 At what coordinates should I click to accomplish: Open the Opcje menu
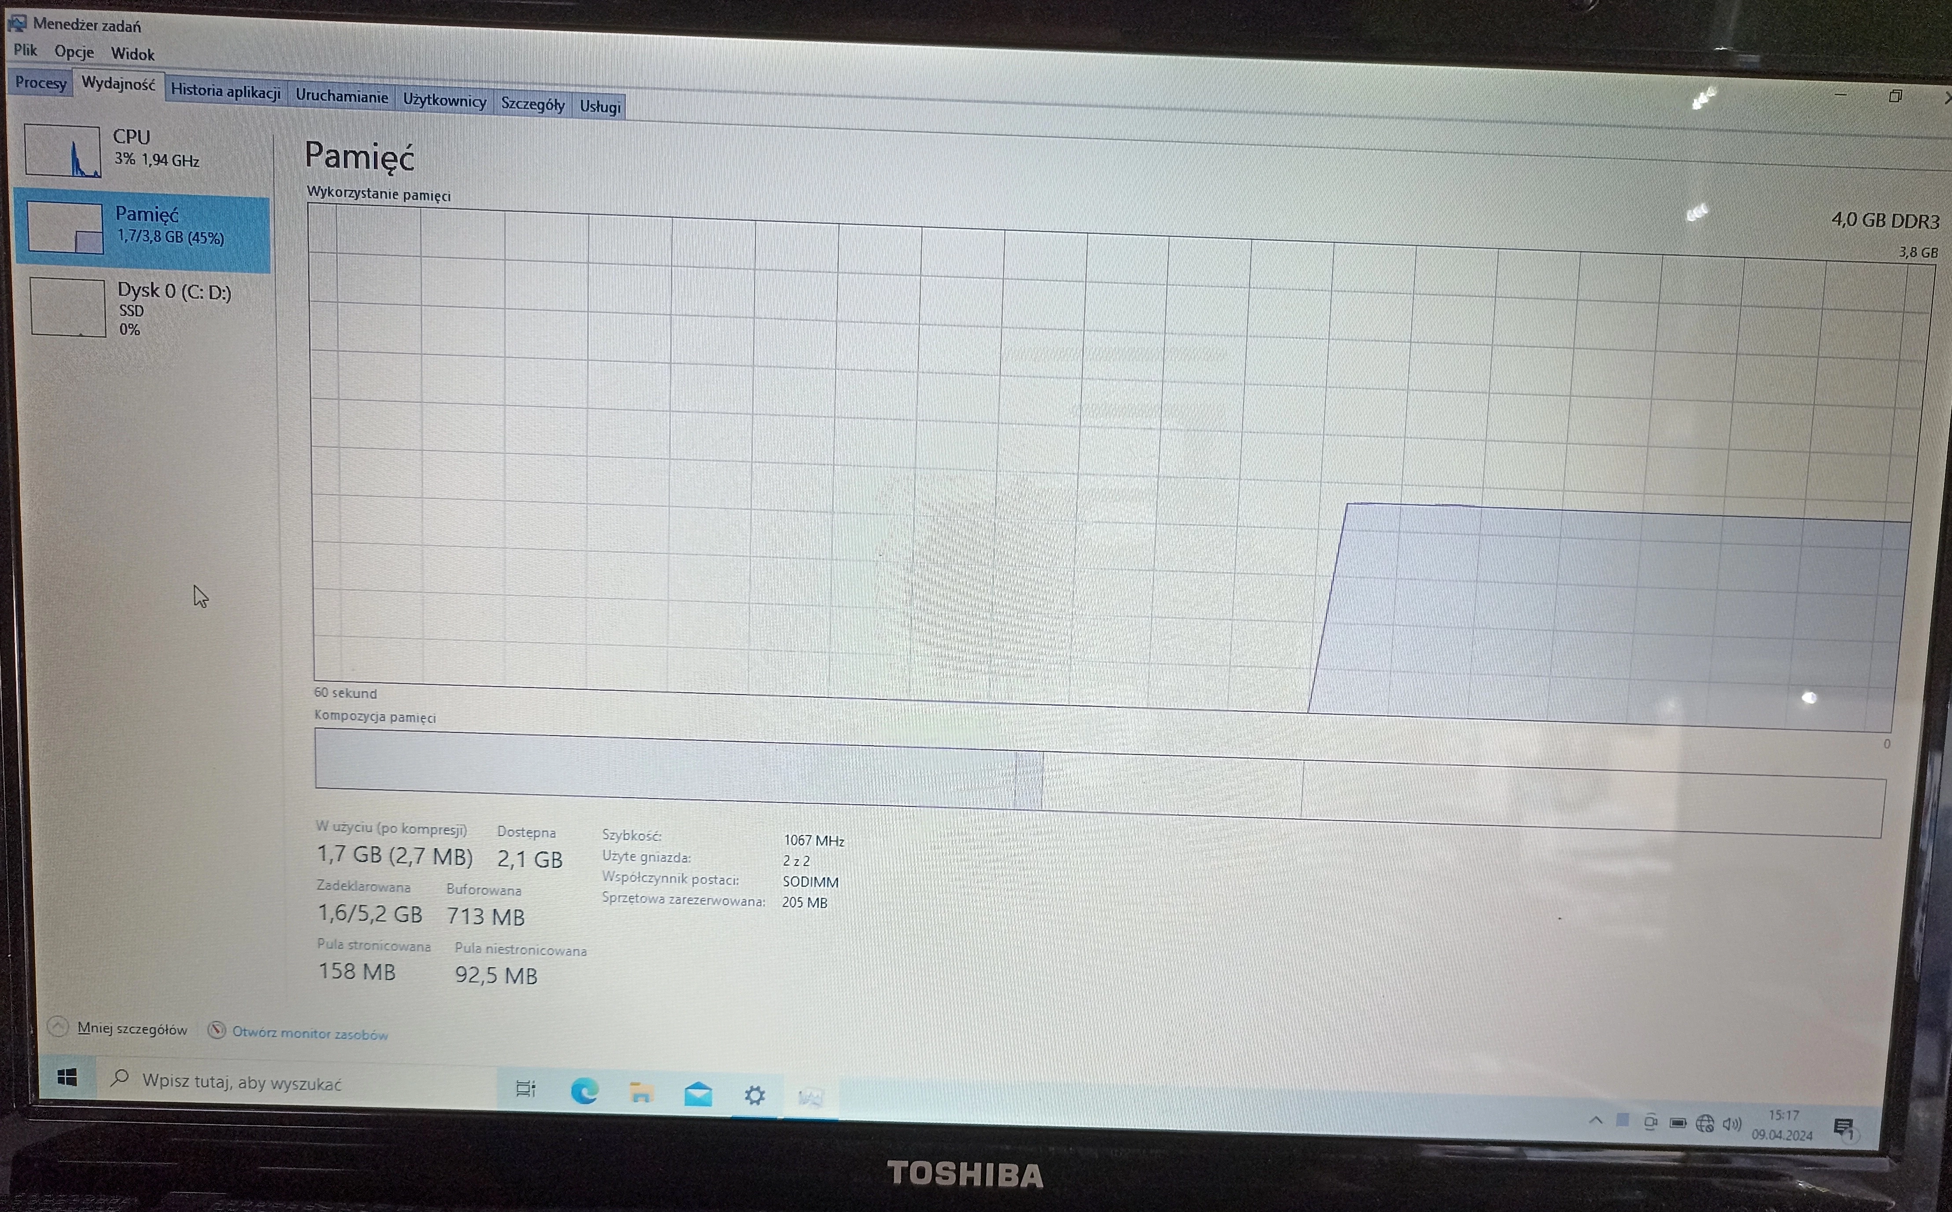pyautogui.click(x=74, y=52)
